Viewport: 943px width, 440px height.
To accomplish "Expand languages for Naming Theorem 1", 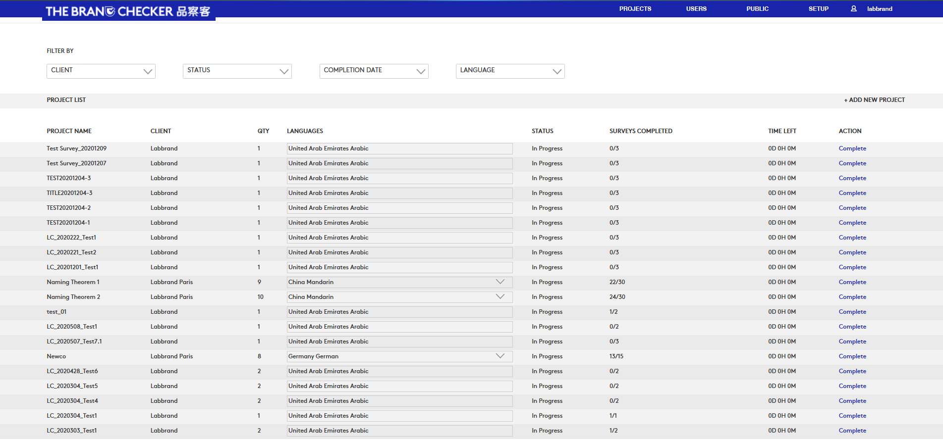I will (500, 282).
